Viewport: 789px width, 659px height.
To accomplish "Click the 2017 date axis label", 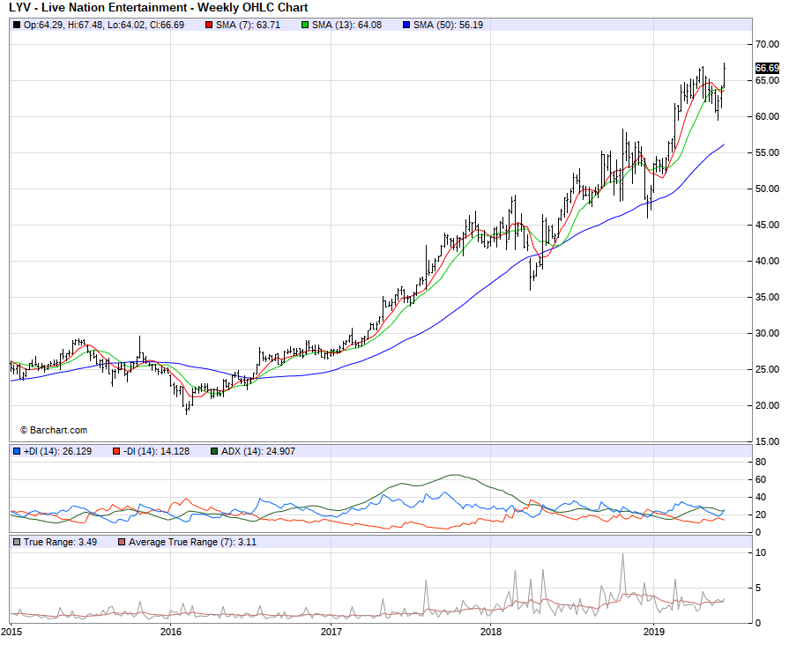I will click(x=331, y=632).
